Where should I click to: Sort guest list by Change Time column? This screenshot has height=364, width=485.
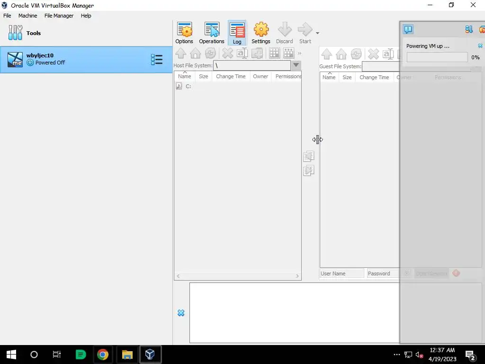point(374,77)
